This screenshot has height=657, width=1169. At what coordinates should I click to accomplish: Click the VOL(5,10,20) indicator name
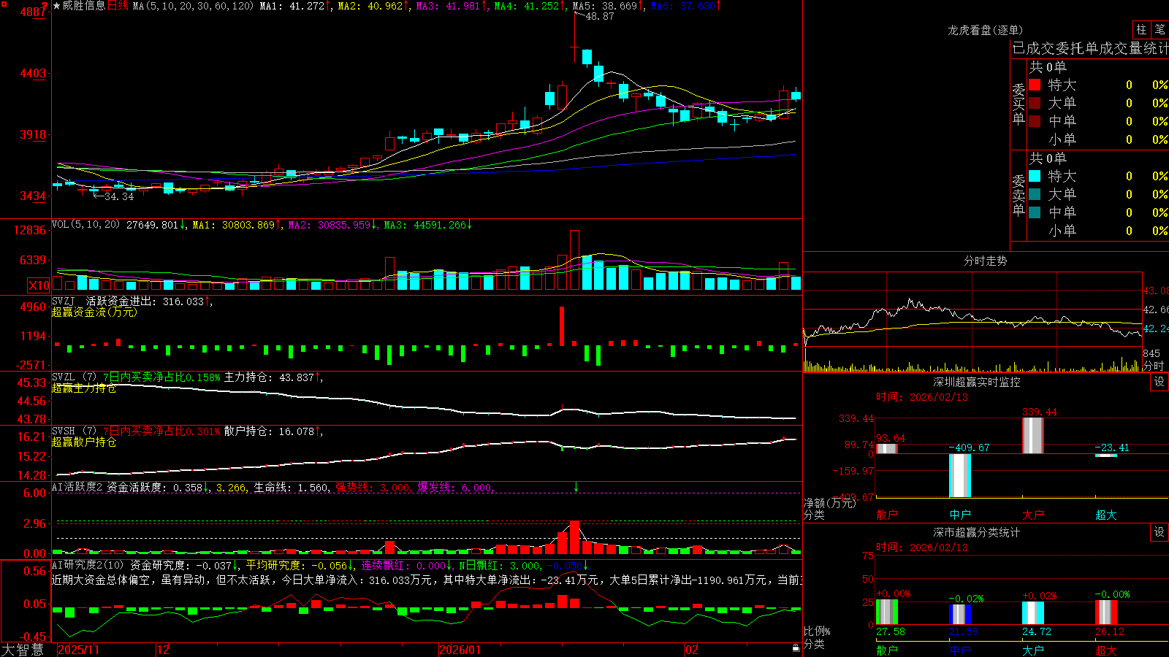click(x=85, y=225)
